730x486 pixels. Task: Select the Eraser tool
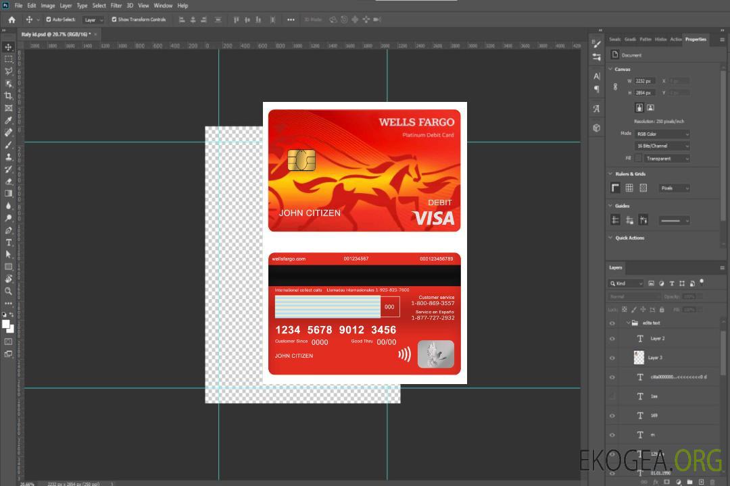pyautogui.click(x=8, y=182)
